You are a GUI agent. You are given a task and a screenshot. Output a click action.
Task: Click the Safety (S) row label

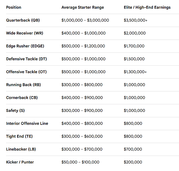(x=15, y=110)
